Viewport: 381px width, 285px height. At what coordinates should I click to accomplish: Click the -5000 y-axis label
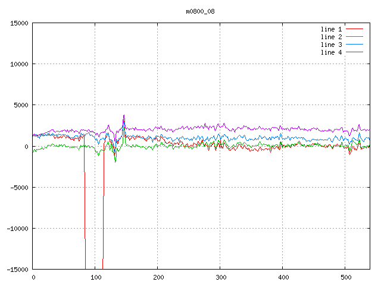(19, 188)
